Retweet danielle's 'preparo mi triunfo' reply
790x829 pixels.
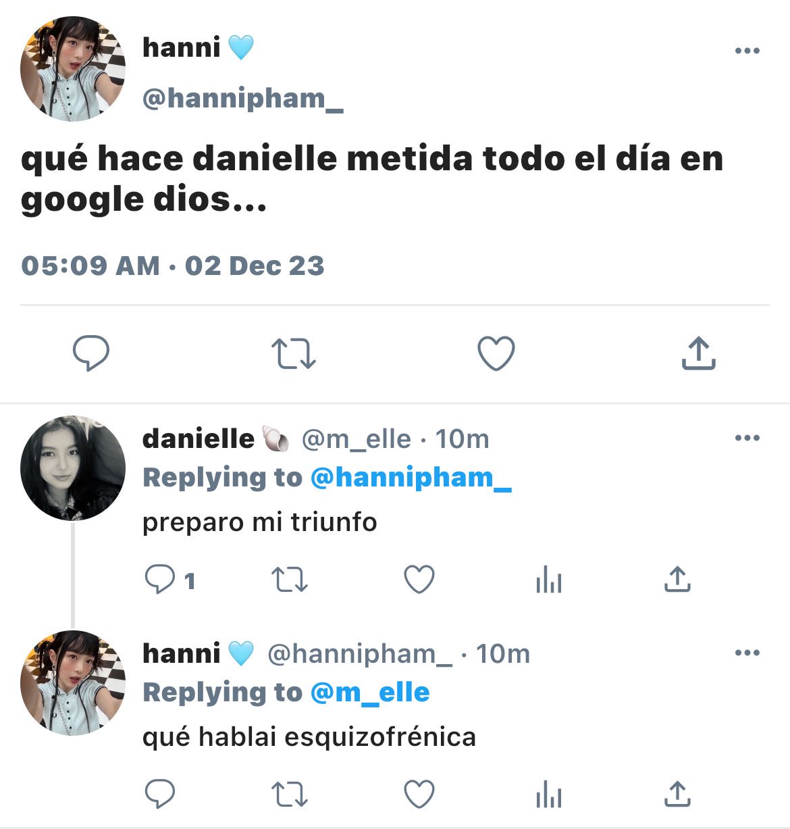[289, 580]
